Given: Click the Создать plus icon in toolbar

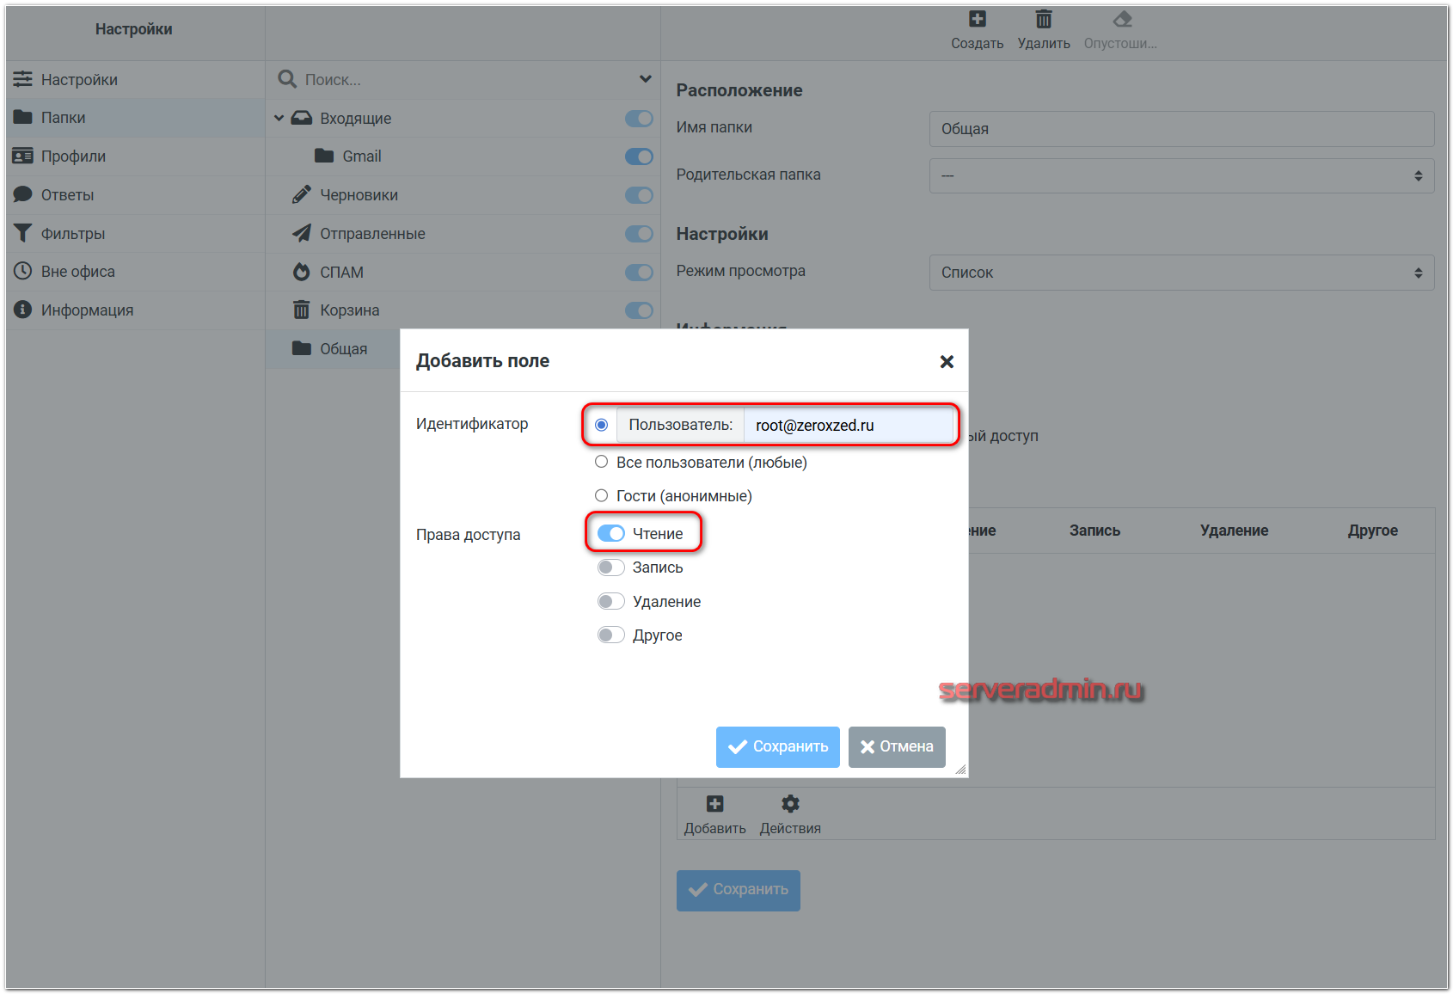Looking at the screenshot, I should point(977,20).
